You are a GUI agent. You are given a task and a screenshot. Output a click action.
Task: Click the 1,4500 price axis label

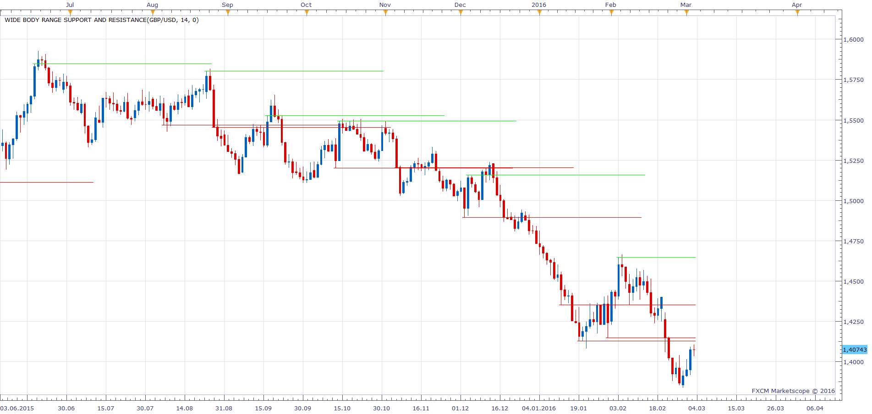coord(854,281)
